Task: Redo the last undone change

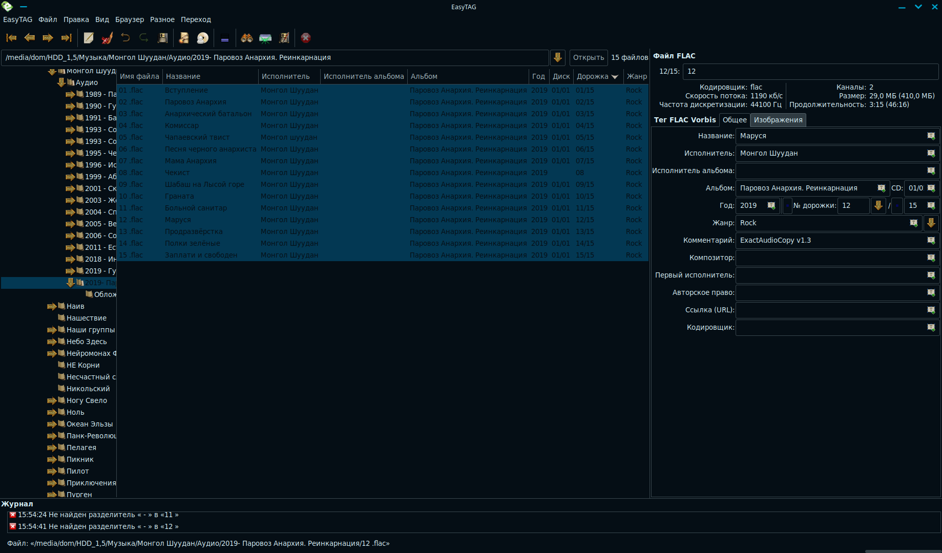Action: click(144, 38)
